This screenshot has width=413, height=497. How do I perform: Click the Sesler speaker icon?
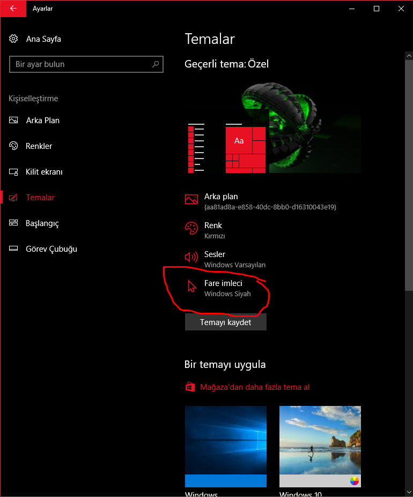tap(191, 257)
